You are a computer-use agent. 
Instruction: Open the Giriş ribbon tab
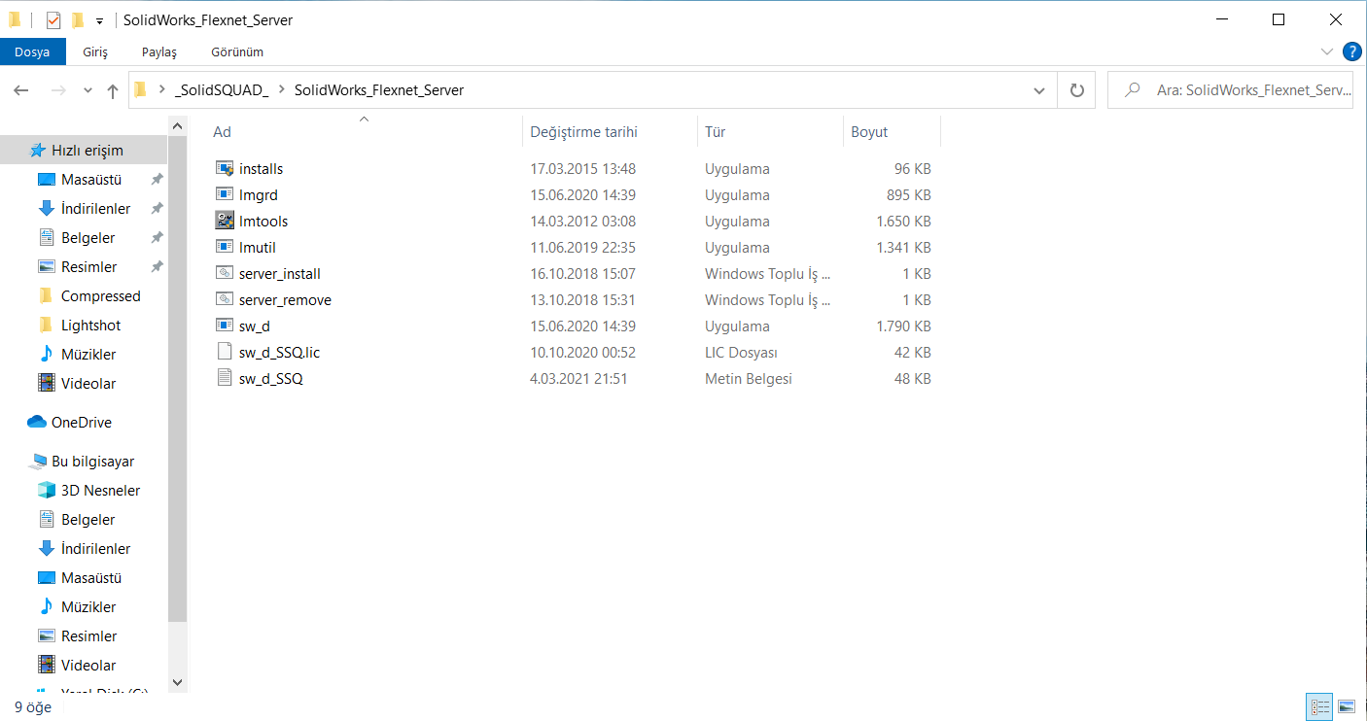pyautogui.click(x=95, y=51)
